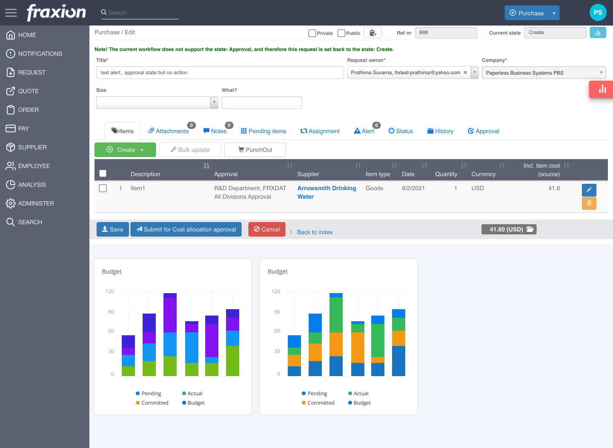Expand the Purchase button dropdown arrow

tap(554, 13)
